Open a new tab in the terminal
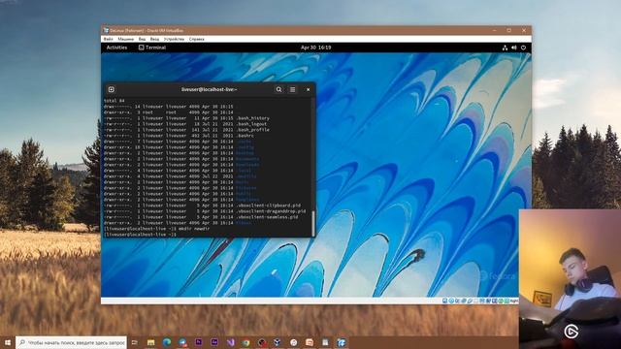Viewport: 621px width, 349px height. (112, 89)
